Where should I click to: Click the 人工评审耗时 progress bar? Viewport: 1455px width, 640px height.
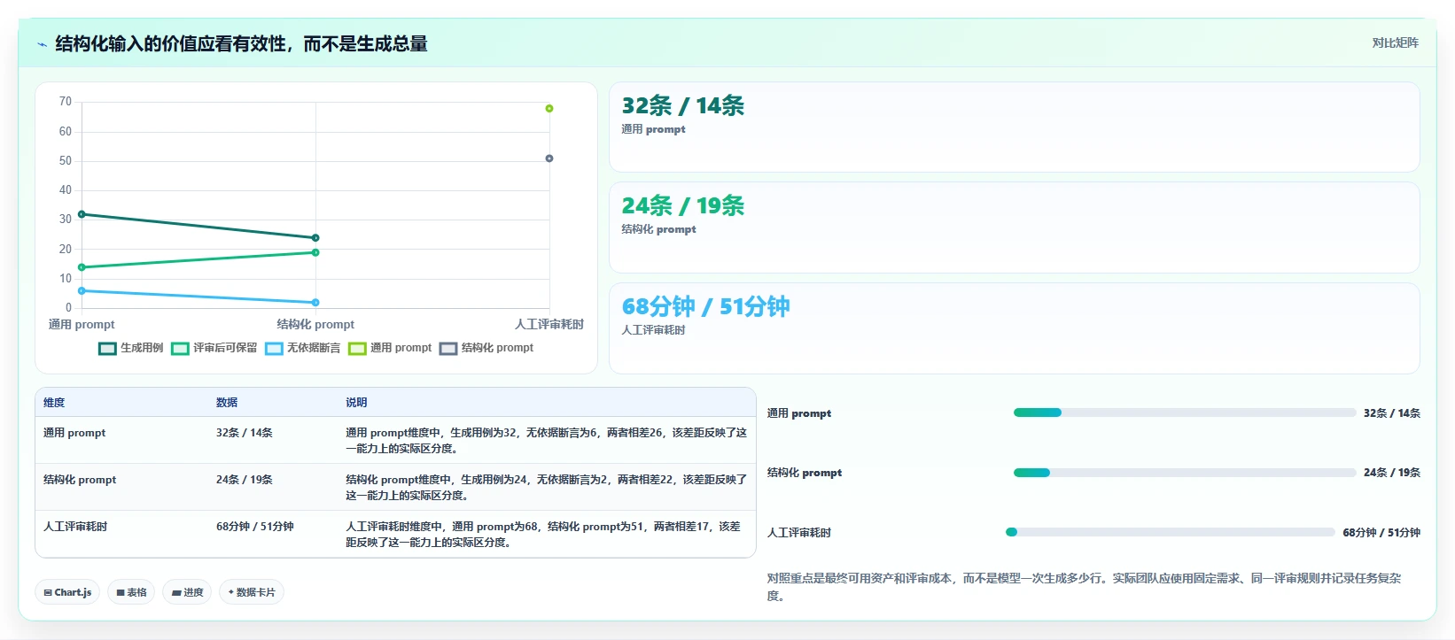tap(1171, 532)
